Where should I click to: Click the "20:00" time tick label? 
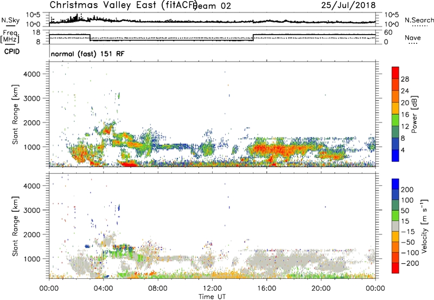point(321,289)
